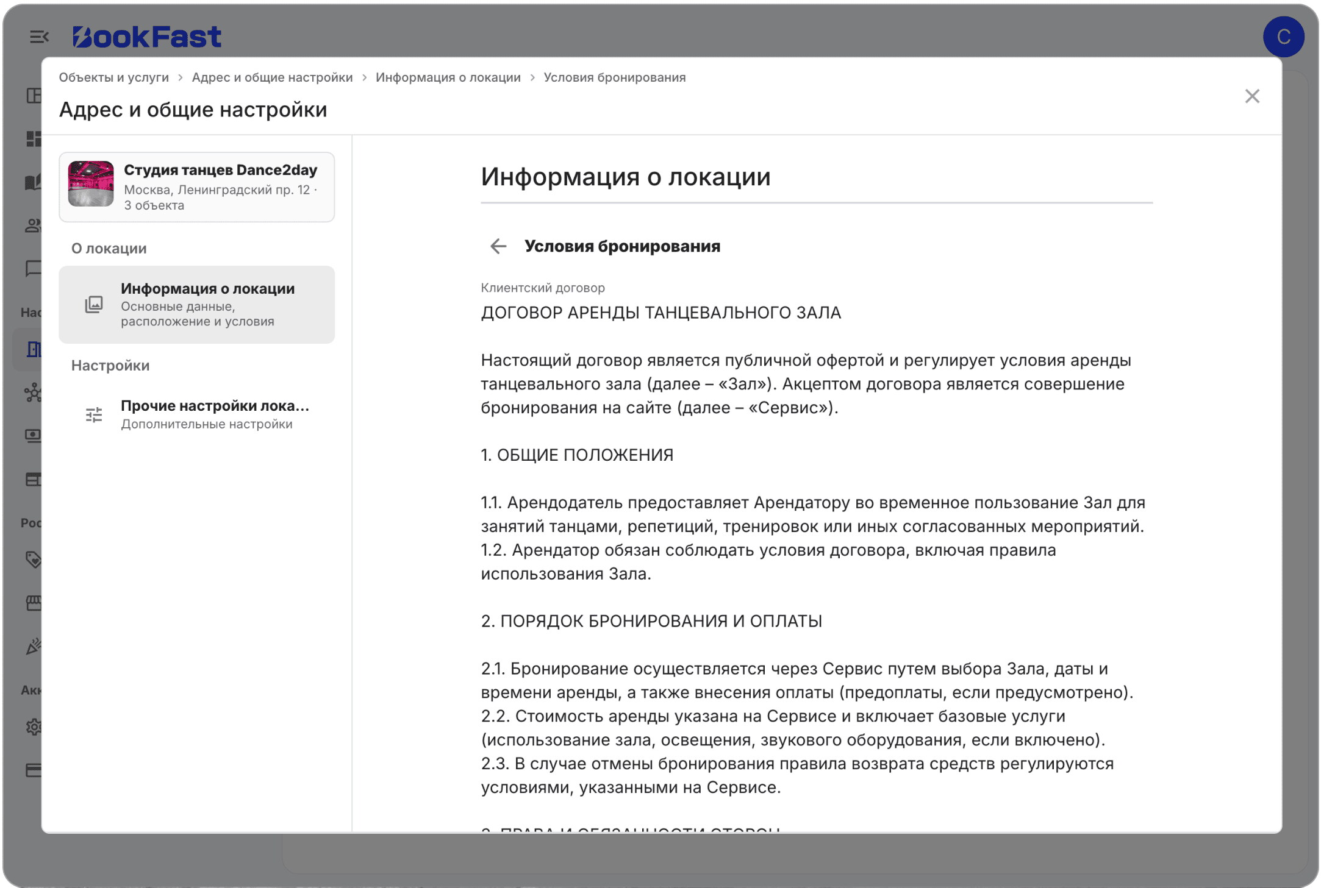Click the monitor icon in background sidebar

34,436
